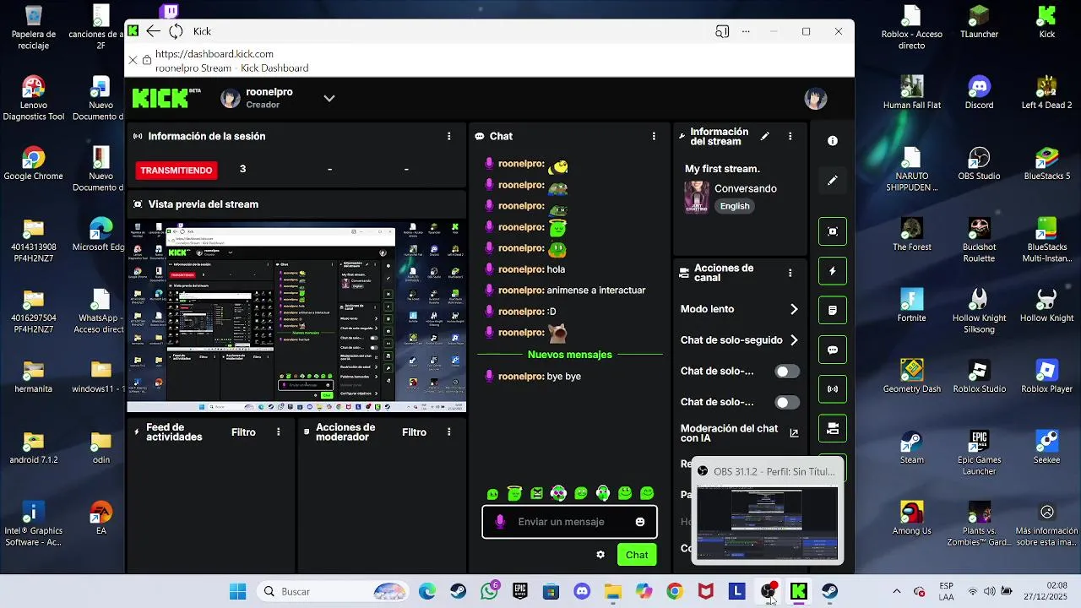Send message with green Chat button

[x=637, y=555]
